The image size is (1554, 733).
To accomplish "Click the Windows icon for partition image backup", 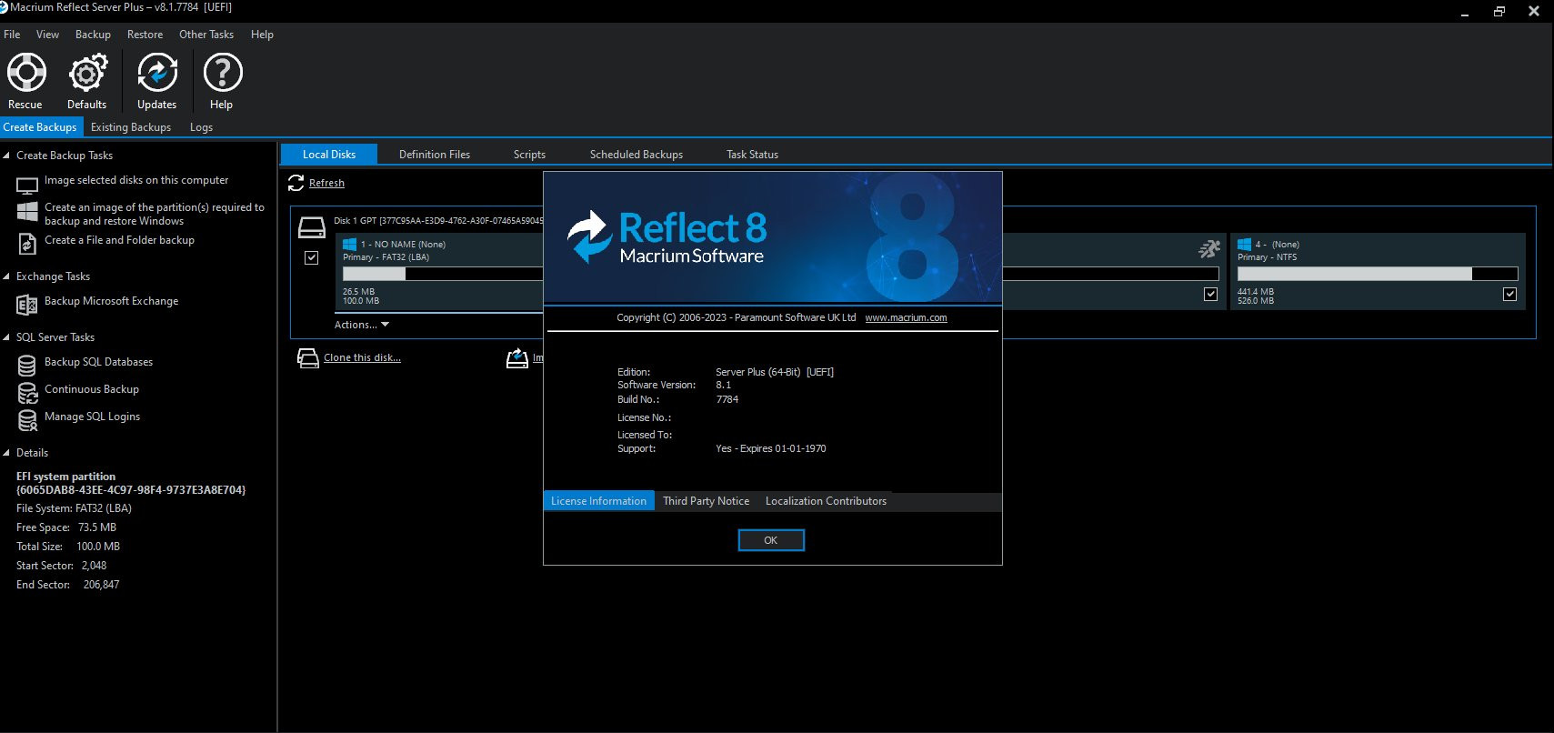I will (x=27, y=212).
